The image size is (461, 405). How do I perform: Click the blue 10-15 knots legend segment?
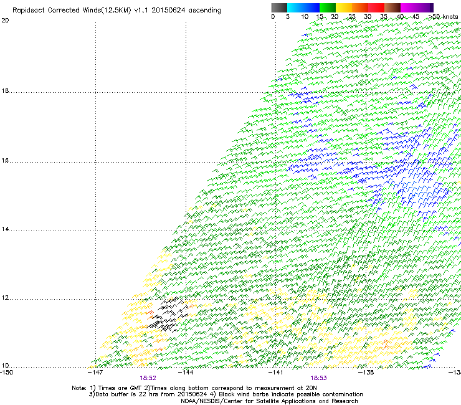[x=311, y=7]
